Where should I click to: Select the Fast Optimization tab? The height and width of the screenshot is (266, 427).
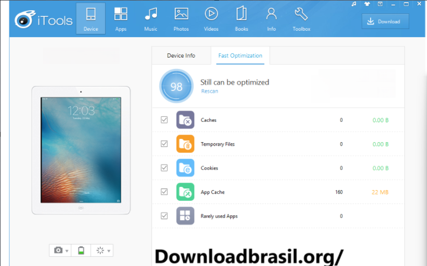tap(240, 55)
